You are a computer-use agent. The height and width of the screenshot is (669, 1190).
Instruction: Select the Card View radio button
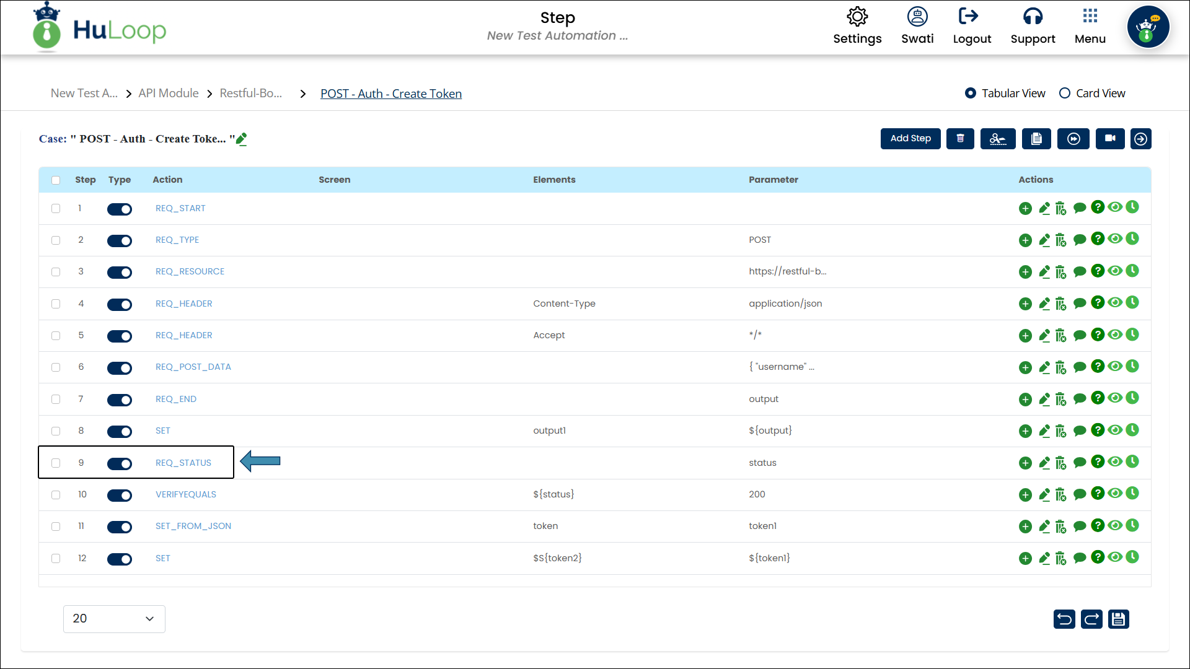[x=1065, y=93]
